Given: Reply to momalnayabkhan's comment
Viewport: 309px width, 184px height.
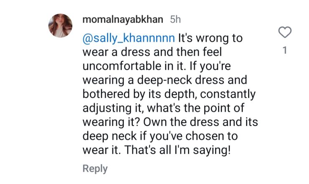Looking at the screenshot, I should (95, 169).
